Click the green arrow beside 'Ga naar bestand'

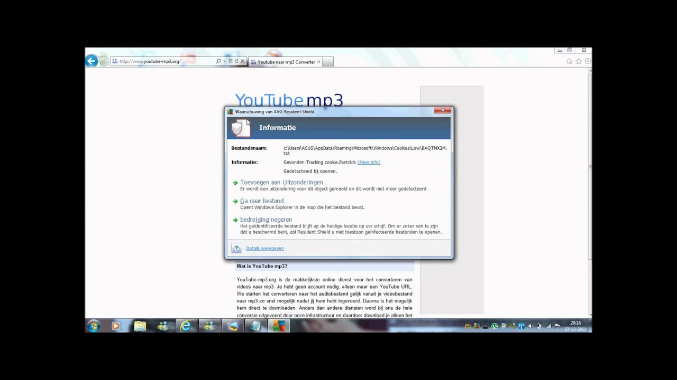[235, 201]
